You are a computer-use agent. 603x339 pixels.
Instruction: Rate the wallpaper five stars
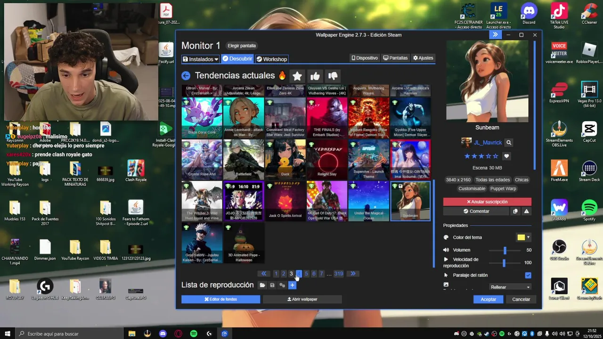(x=495, y=156)
